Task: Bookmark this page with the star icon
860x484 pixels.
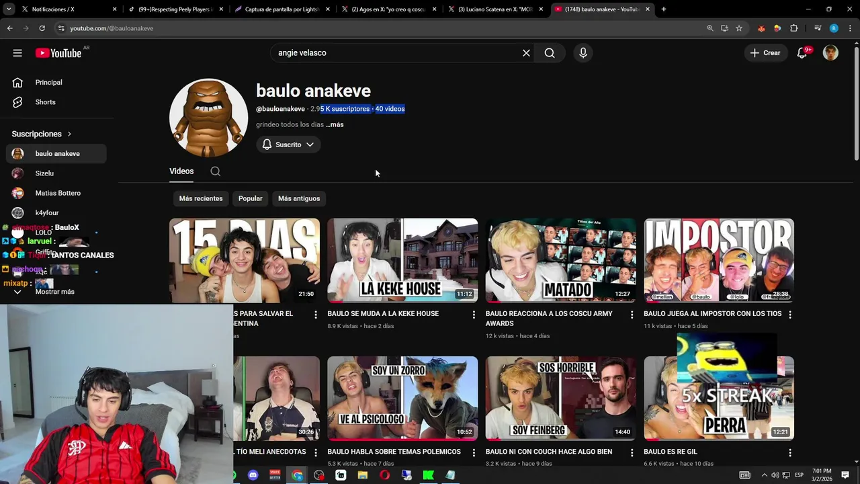Action: pyautogui.click(x=739, y=28)
